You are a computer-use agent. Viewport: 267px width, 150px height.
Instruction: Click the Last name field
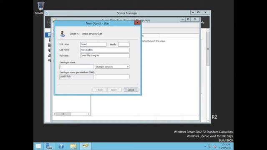(105, 50)
